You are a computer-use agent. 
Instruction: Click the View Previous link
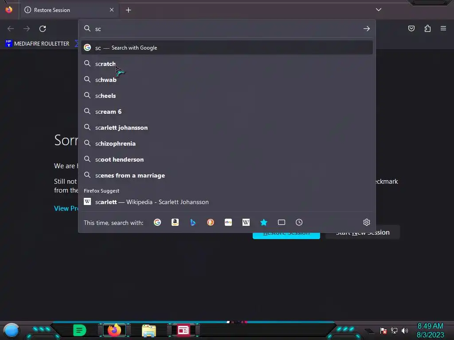[67, 208]
